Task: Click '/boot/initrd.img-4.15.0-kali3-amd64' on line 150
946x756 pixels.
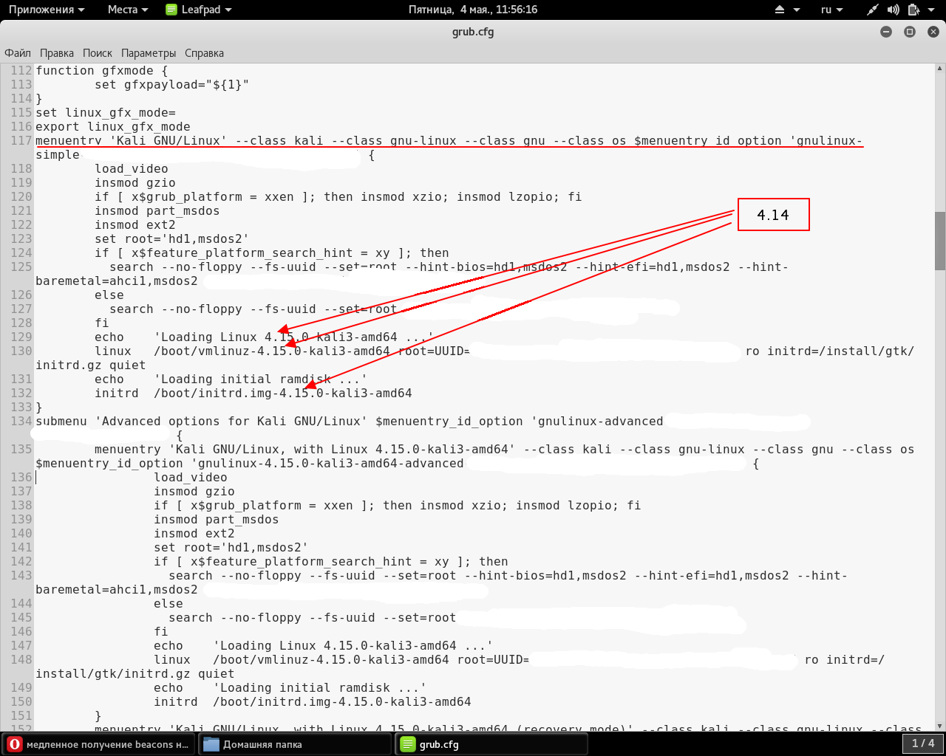Action: point(342,702)
